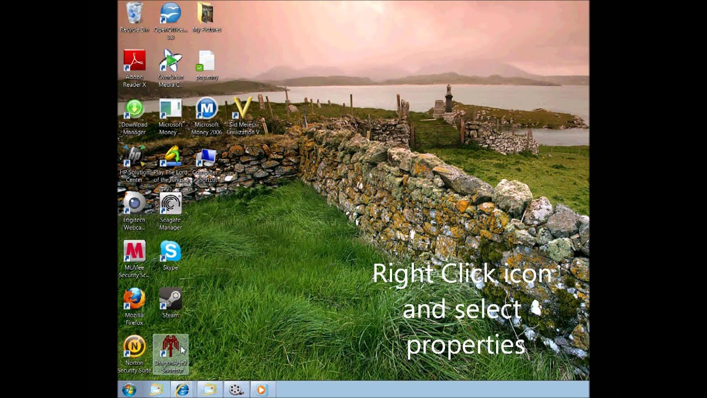Screen dimensions: 707x398
Task: Select the Steam desktop shortcut
Action: click(171, 303)
